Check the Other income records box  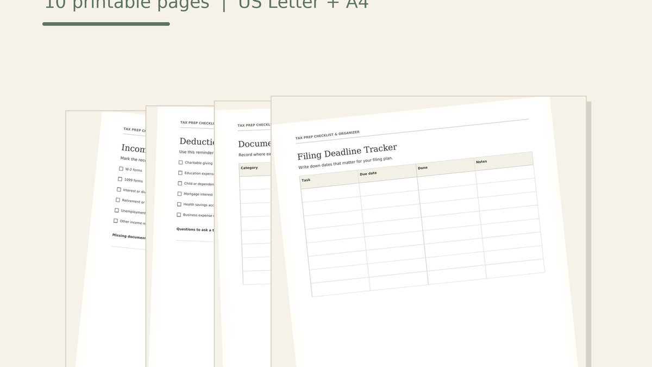coord(116,221)
